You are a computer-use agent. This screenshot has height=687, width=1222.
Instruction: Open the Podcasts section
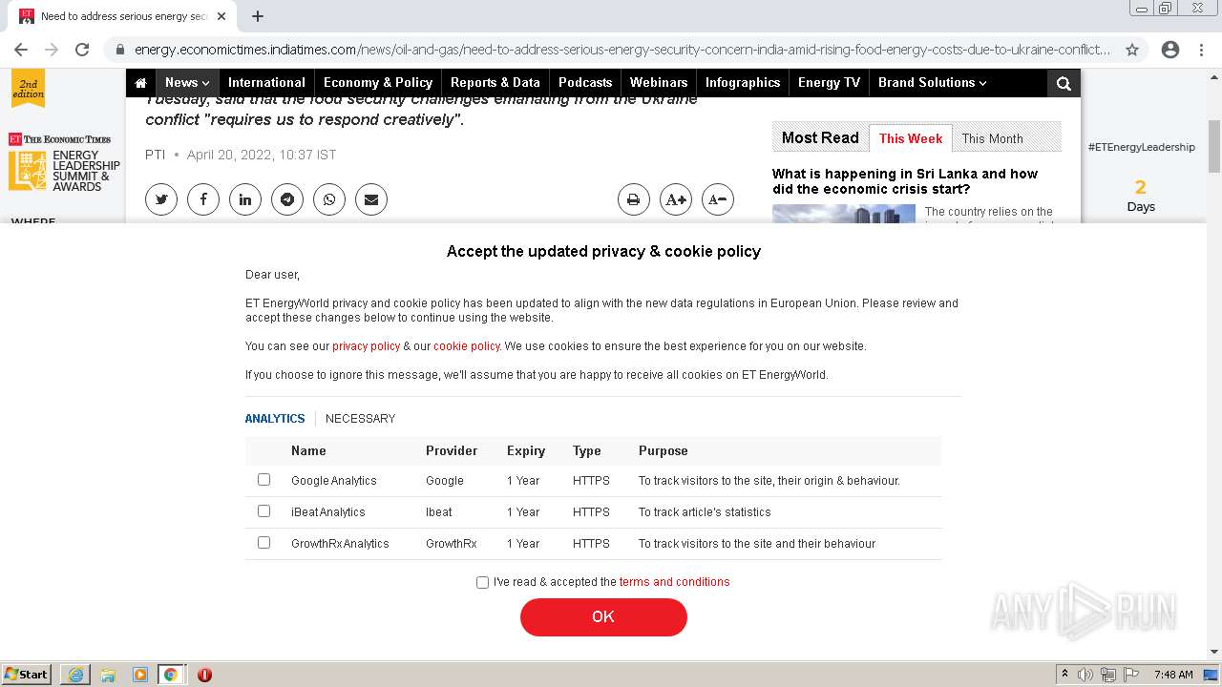point(585,83)
